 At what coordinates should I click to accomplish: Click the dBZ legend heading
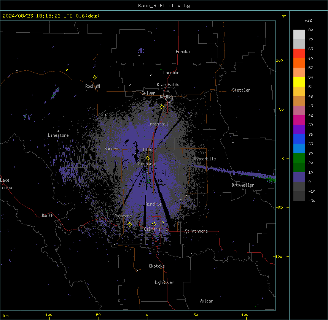coord(308,20)
